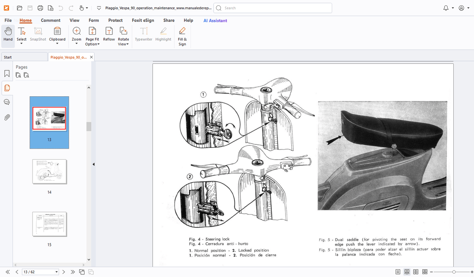Click the AI Assistant button
Viewport: 474px width, 277px height.
click(215, 20)
